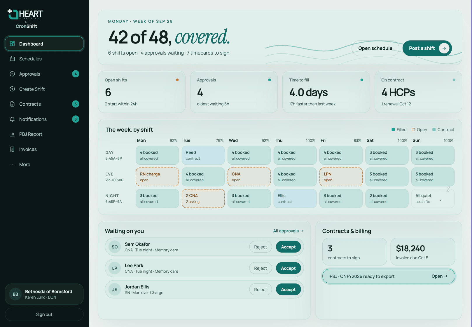472x327 pixels.
Task: Reject Lee Park's request
Action: [261, 268]
